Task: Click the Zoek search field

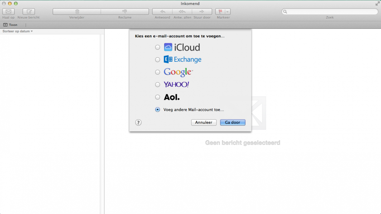Action: pyautogui.click(x=330, y=12)
